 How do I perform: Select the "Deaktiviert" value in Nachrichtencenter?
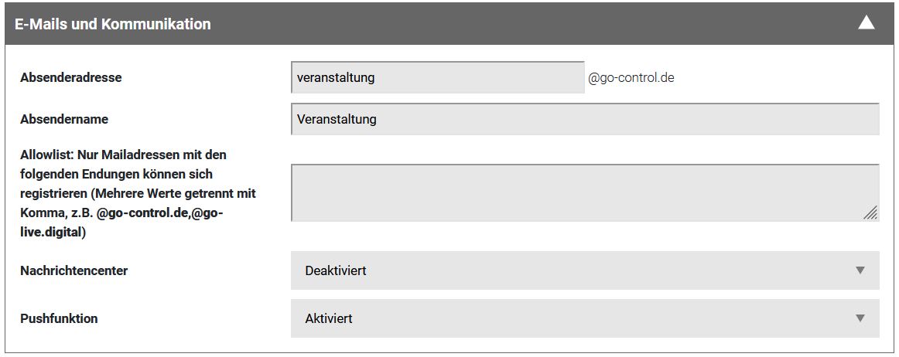point(336,271)
